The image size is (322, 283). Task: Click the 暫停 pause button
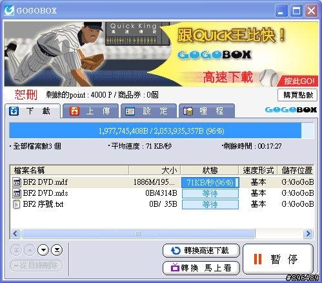pyautogui.click(x=278, y=259)
